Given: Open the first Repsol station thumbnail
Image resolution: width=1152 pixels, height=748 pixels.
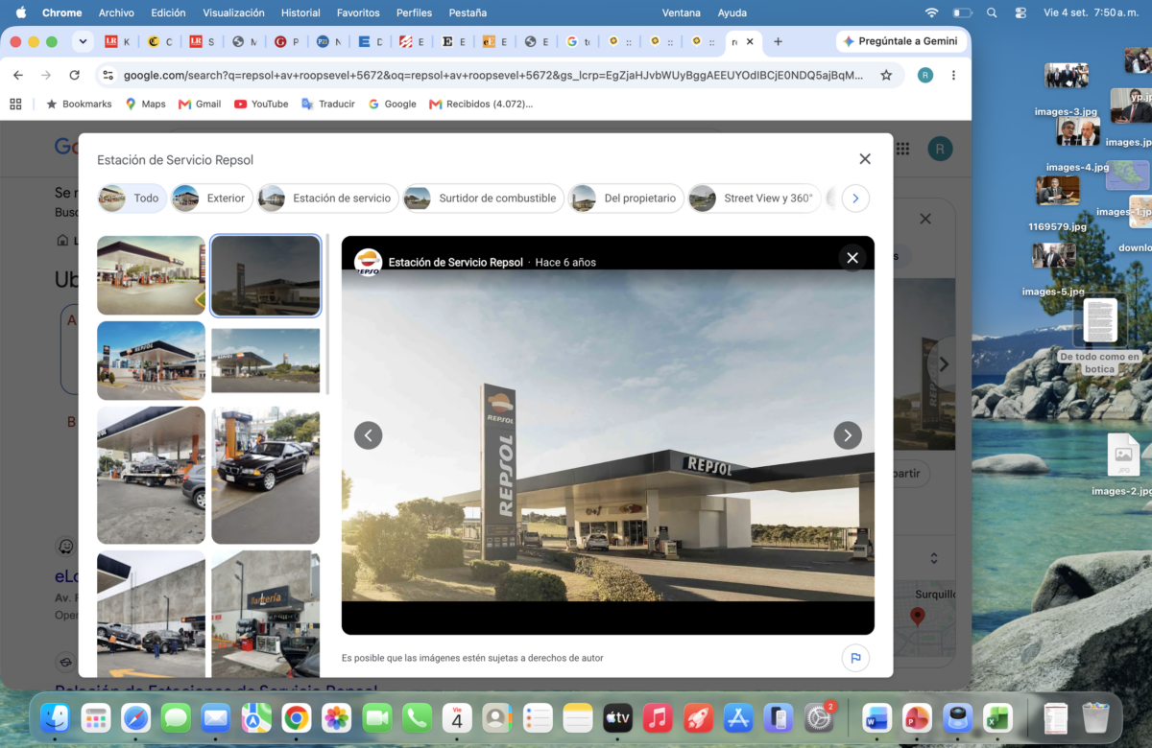Looking at the screenshot, I should 151,275.
